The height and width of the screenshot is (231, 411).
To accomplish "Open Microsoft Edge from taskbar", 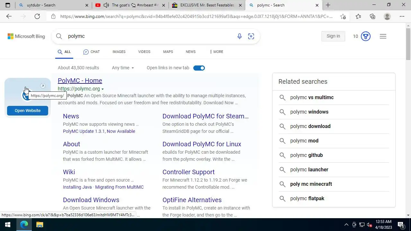I will tap(24, 225).
